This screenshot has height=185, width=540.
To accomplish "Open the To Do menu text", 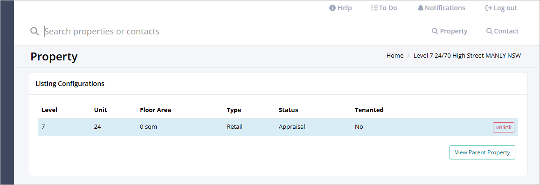I will tap(388, 8).
